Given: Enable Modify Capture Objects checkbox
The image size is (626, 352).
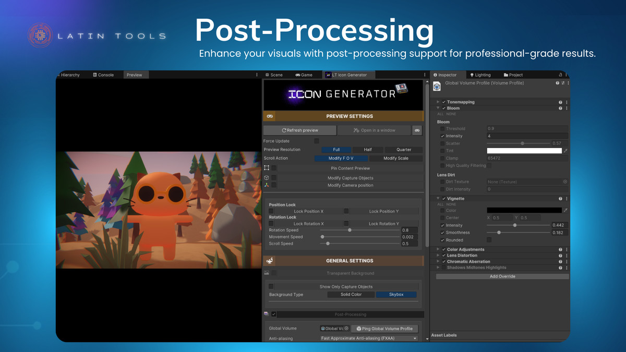Looking at the screenshot, I should [x=274, y=178].
